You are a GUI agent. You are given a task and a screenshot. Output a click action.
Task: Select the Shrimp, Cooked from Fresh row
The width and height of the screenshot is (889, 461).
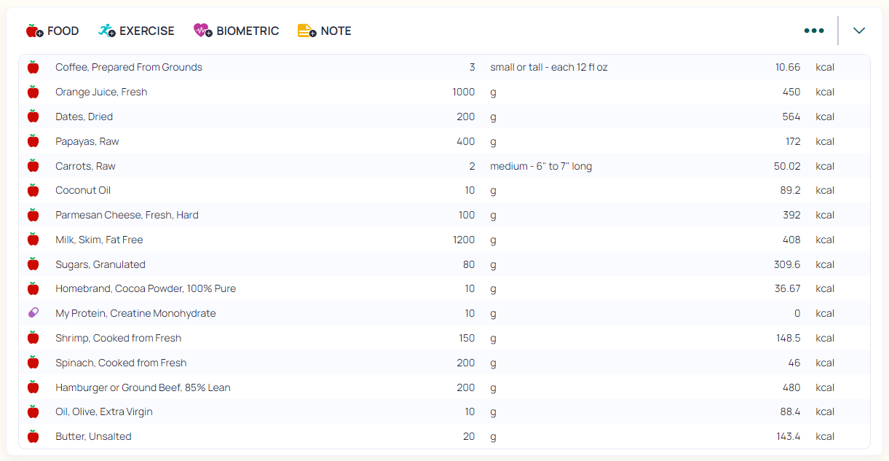pos(118,338)
